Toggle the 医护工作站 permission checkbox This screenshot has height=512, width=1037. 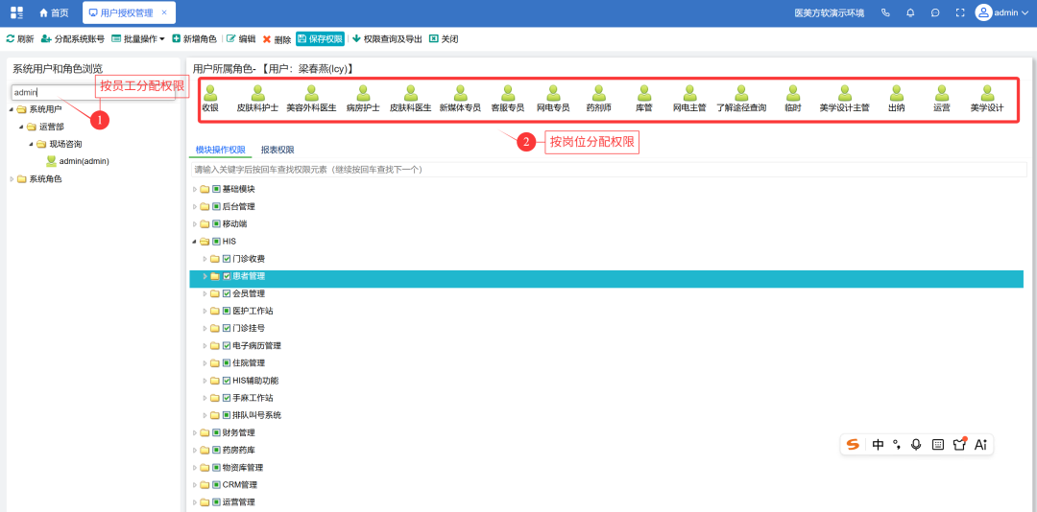tap(227, 311)
